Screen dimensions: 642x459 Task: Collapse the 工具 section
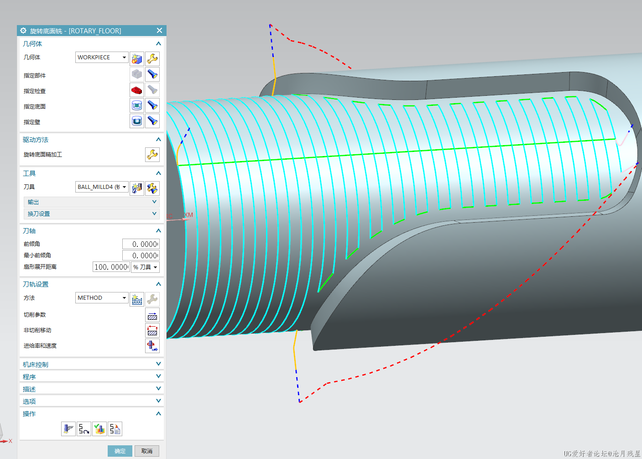coord(158,173)
